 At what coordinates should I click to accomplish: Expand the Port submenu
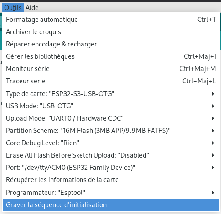[x=111, y=168]
